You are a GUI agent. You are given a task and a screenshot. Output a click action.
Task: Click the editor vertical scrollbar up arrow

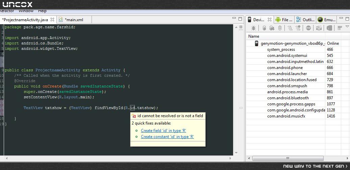236,27
